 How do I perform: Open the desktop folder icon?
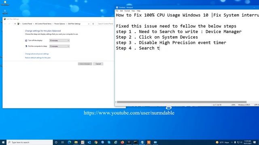[x=5, y=3]
